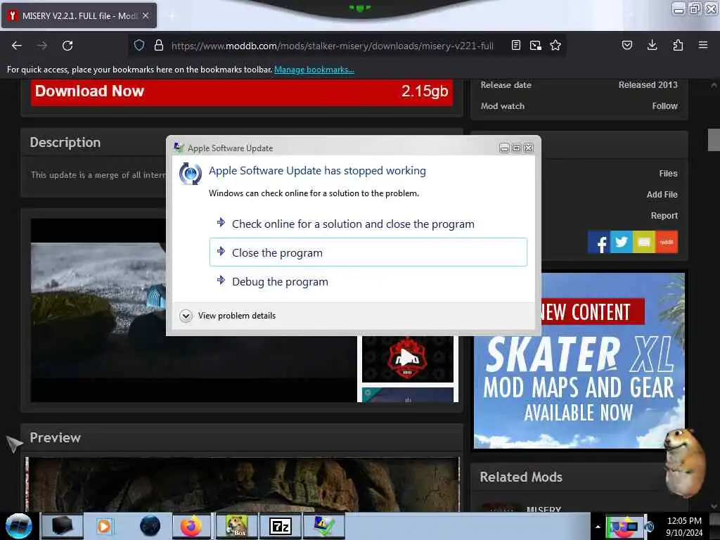Open the tracking protection shield icon
720x540 pixels.
click(x=139, y=45)
